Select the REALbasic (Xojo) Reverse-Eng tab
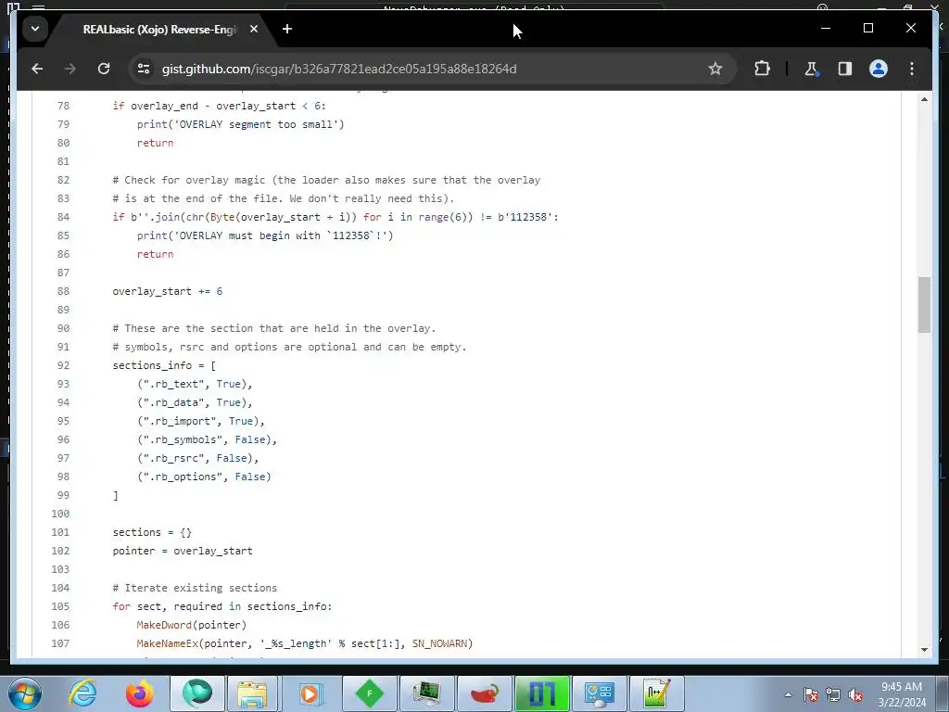949x712 pixels. pos(159,29)
